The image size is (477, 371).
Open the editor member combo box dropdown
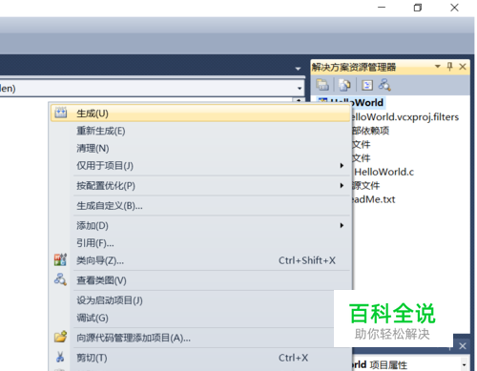(x=300, y=89)
